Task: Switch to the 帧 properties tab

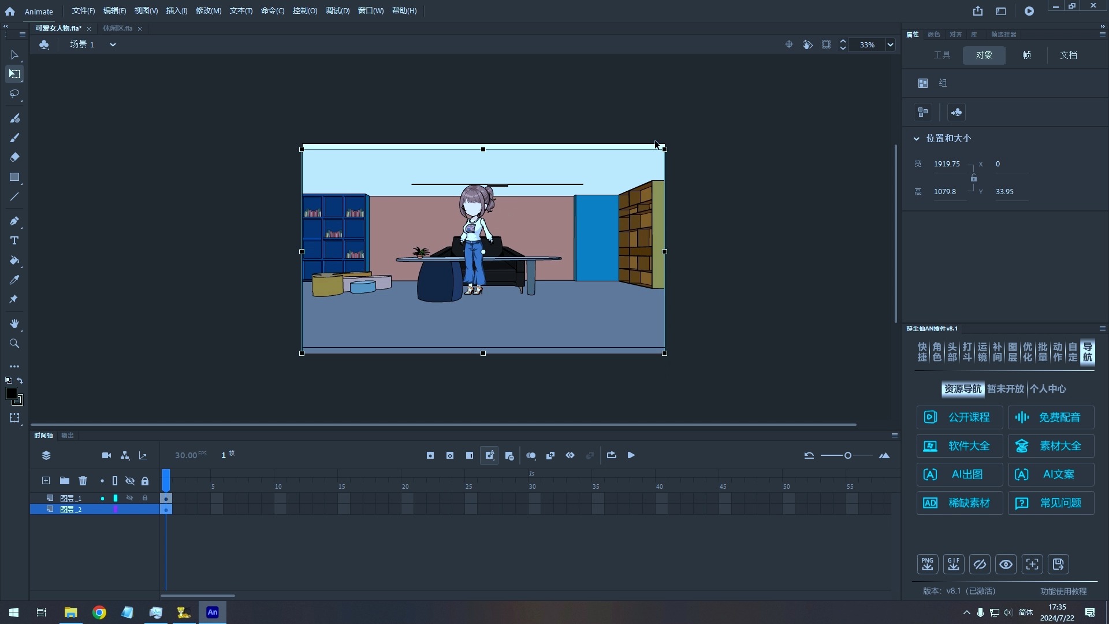Action: coord(1026,55)
